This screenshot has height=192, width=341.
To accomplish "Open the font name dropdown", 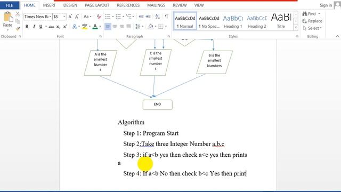I will (50, 17).
